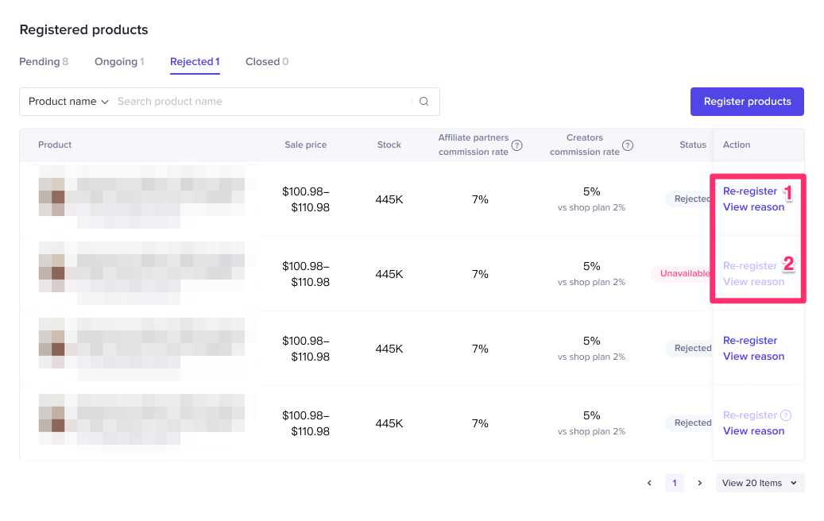824x521 pixels.
Task: Click help icon next to last row's Re-register
Action: coord(786,415)
